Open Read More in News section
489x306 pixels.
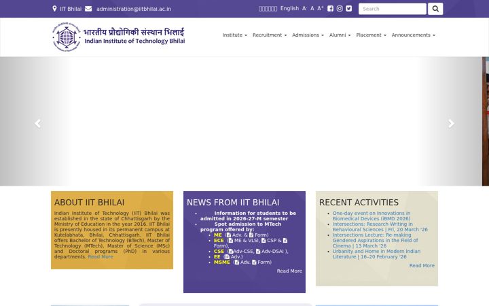click(x=289, y=271)
